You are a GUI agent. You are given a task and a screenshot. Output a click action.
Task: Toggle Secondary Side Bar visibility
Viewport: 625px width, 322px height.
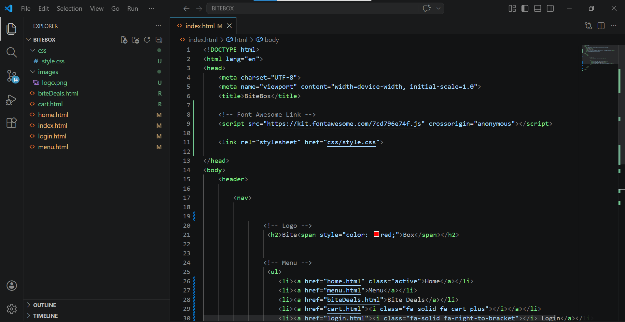(x=550, y=8)
